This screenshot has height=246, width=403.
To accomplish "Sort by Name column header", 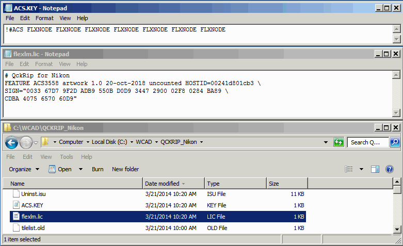I will click(x=73, y=184).
